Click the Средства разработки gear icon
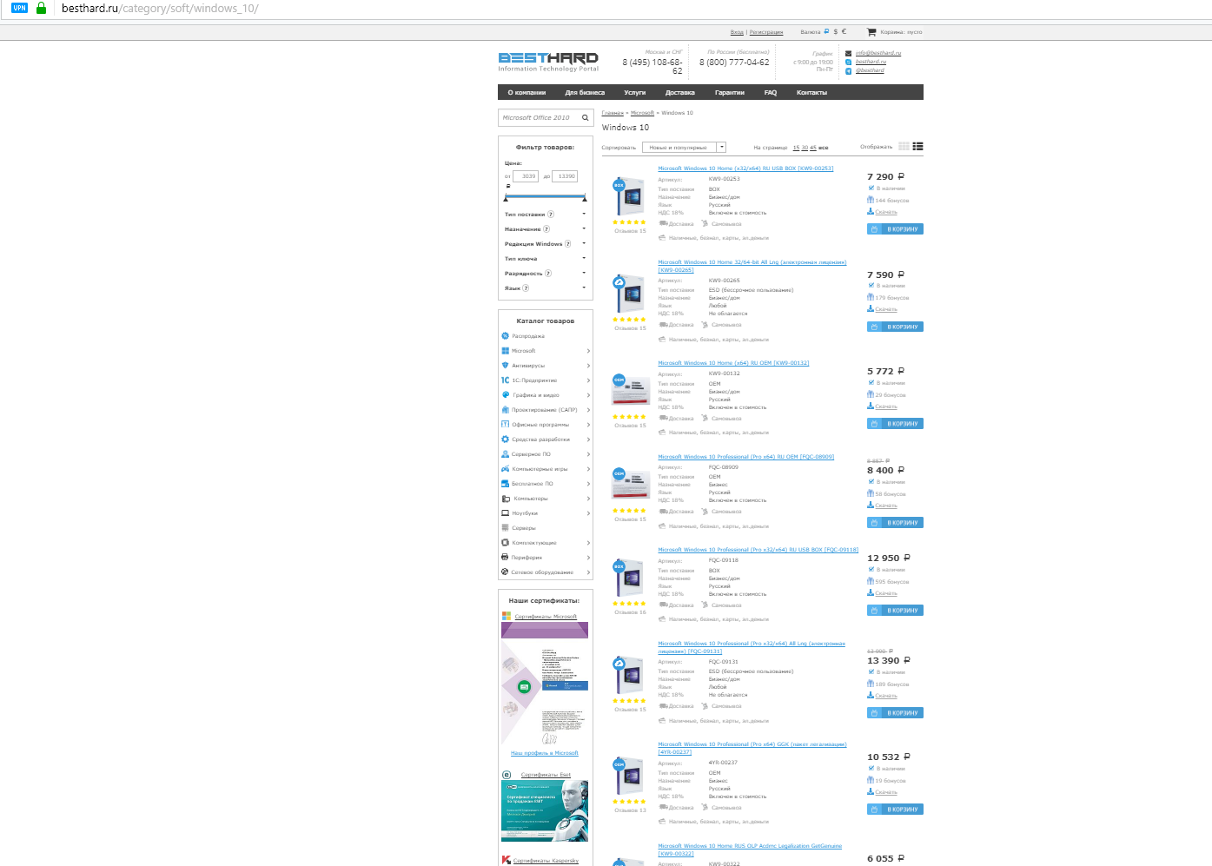Screen dimensions: 1212x866 tap(505, 440)
